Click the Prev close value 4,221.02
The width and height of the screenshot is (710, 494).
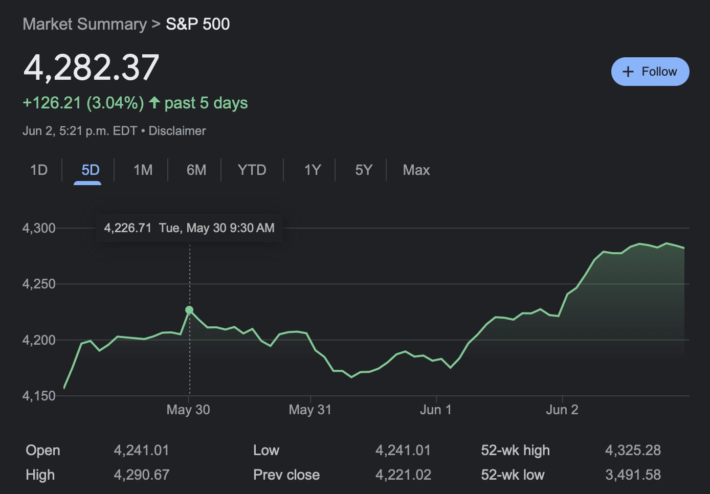(403, 475)
